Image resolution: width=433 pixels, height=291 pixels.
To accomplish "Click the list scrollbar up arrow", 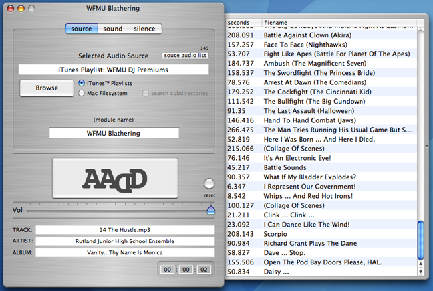I will [420, 264].
